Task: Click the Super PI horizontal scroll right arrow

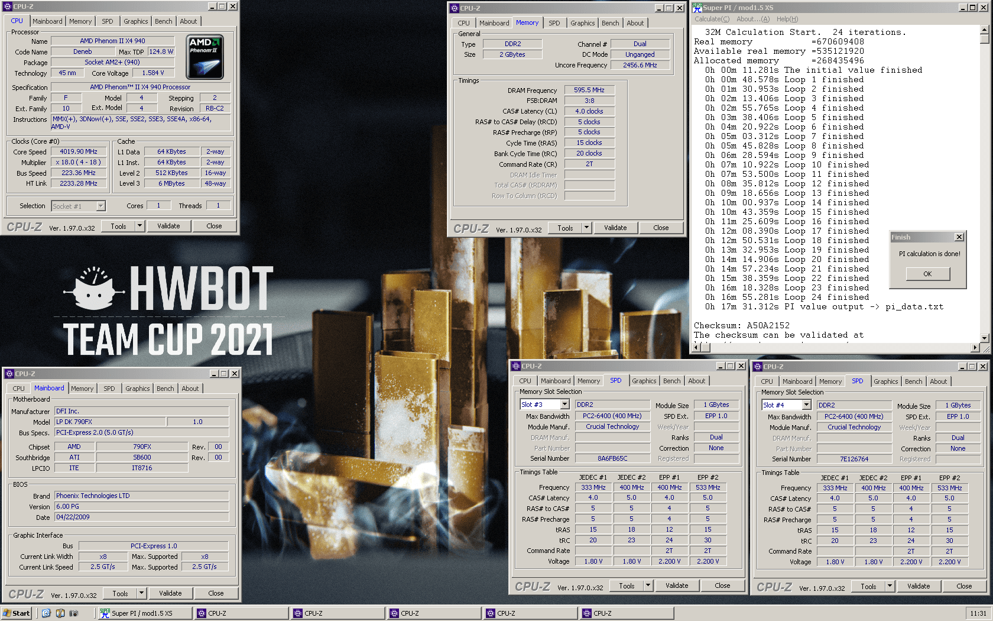Action: pos(975,347)
